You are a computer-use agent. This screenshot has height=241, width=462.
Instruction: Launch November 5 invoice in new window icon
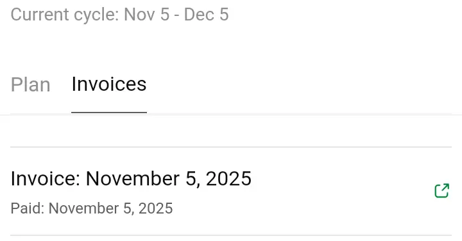click(441, 190)
